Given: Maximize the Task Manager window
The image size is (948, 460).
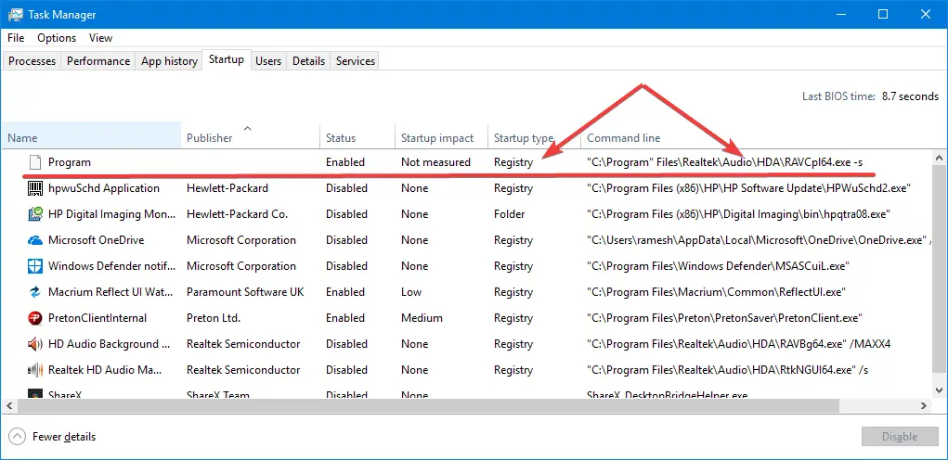Looking at the screenshot, I should 883,15.
